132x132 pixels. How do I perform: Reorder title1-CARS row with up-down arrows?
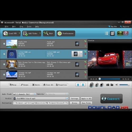pos(85,56)
